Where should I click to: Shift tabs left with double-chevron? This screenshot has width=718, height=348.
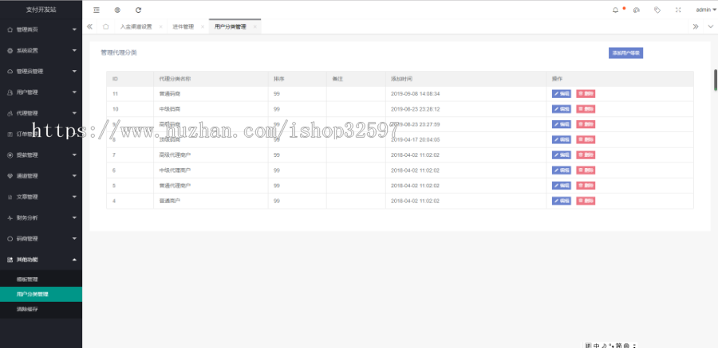(x=89, y=26)
